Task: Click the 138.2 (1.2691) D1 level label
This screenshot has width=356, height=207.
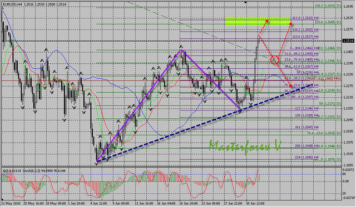Action: coord(328,6)
